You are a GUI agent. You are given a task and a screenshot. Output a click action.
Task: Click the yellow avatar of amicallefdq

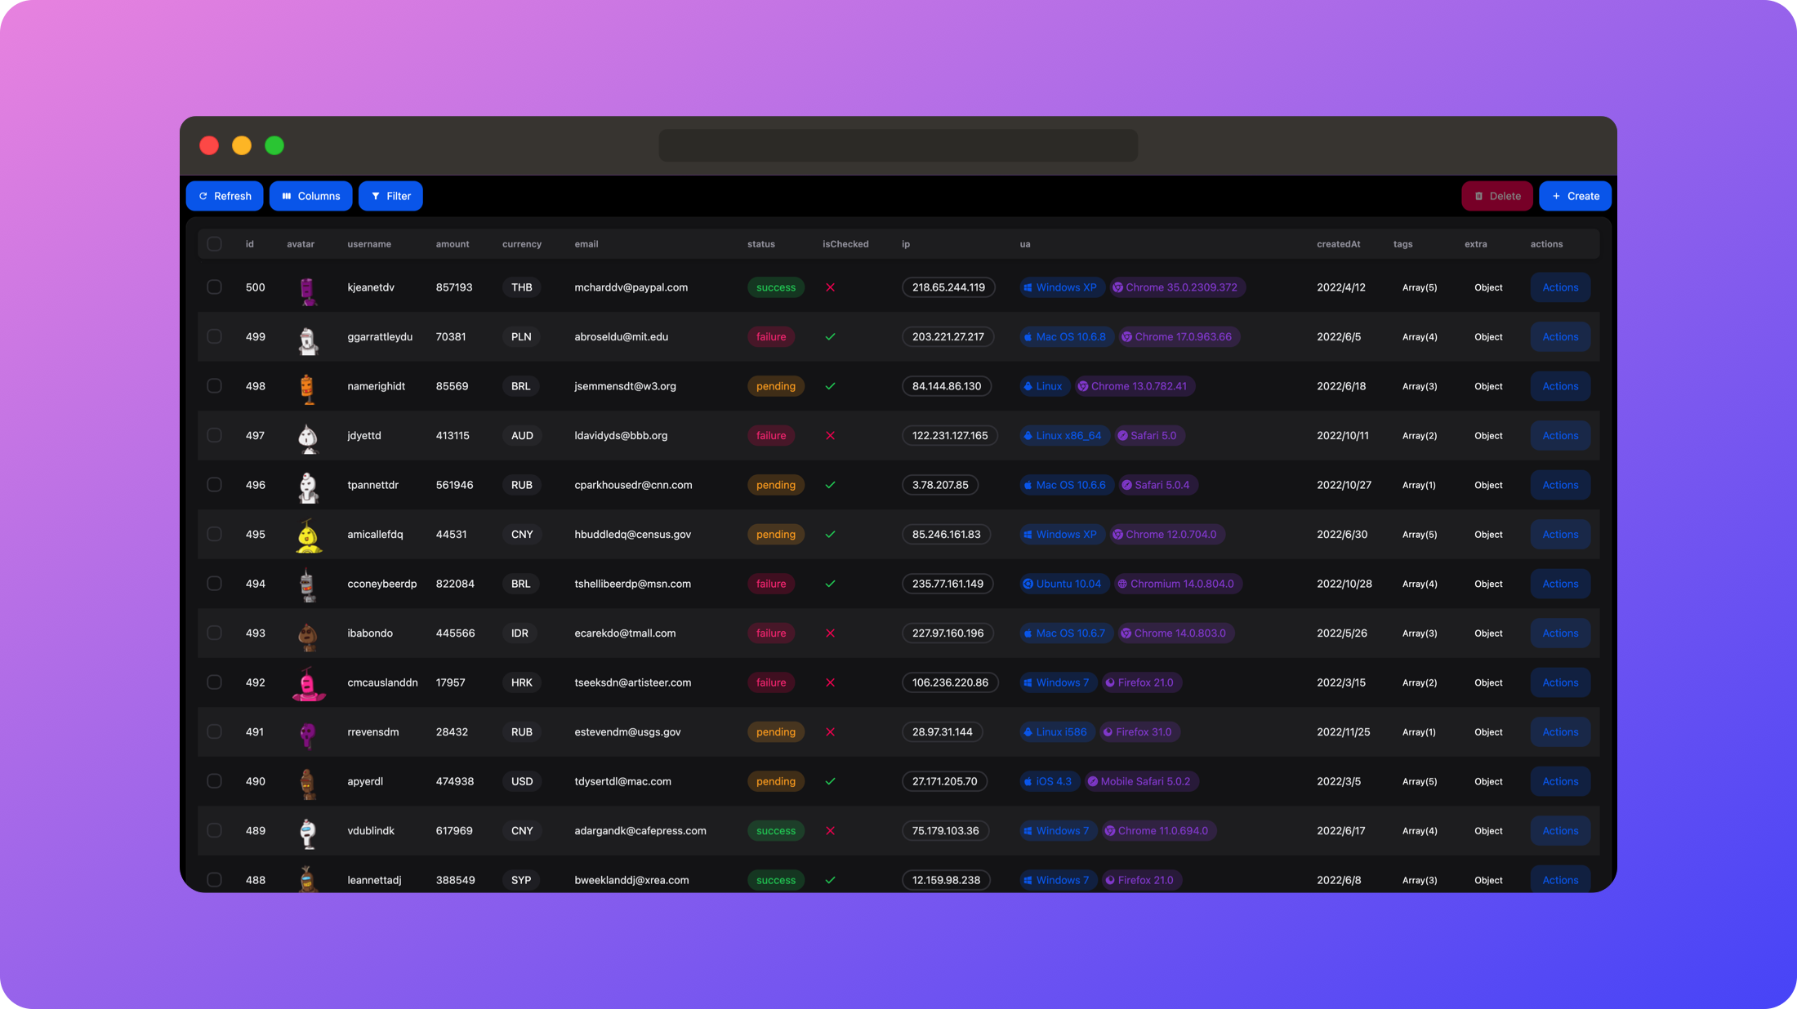tap(308, 536)
